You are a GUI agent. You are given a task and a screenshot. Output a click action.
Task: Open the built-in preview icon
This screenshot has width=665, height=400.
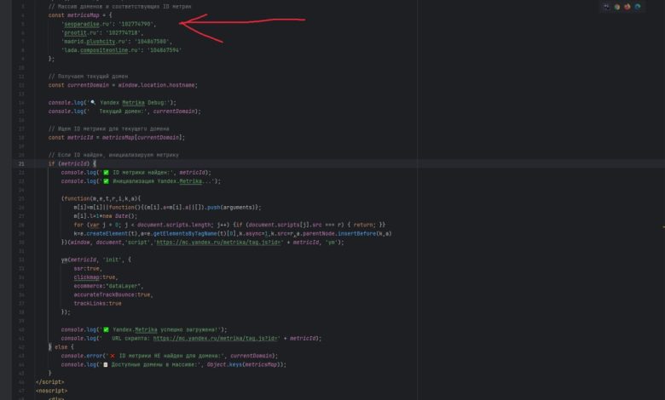[607, 7]
